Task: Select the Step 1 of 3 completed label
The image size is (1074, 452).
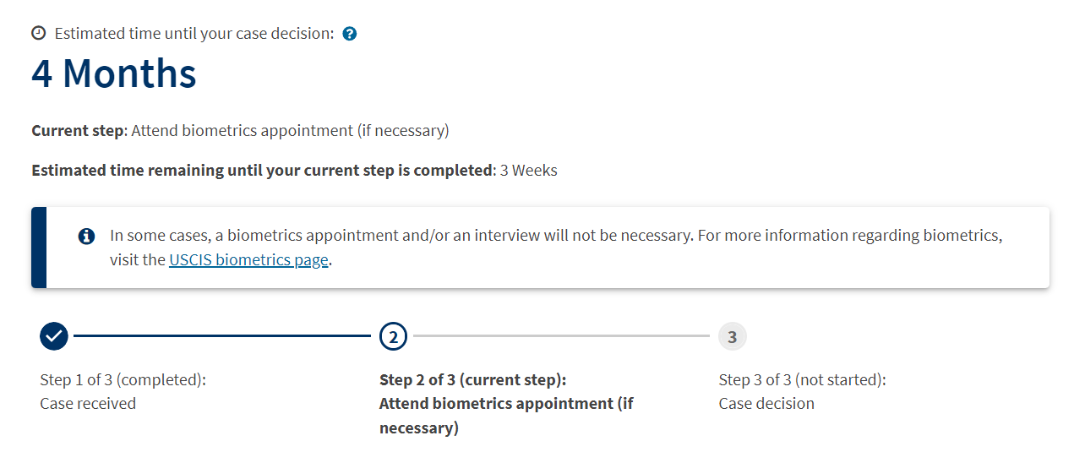Action: 123,379
